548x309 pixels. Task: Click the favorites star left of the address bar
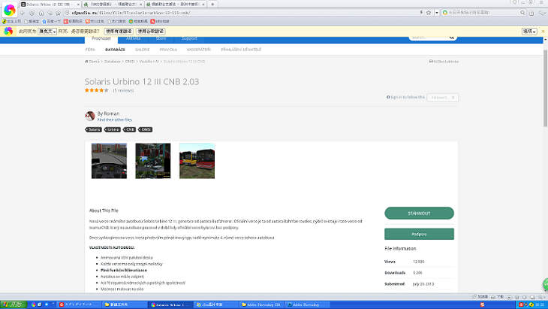tap(58, 13)
